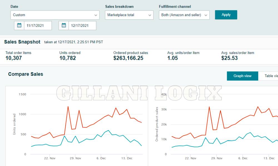Image resolution: width=278 pixels, height=166 pixels.
Task: Click the 29. Nov axis label on left chart
Action: (x=75, y=158)
